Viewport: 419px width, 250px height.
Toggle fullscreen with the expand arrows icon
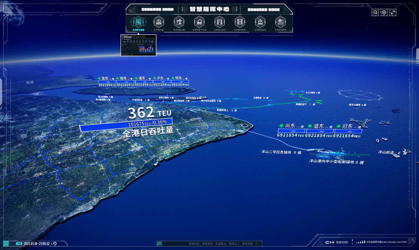[x=393, y=13]
